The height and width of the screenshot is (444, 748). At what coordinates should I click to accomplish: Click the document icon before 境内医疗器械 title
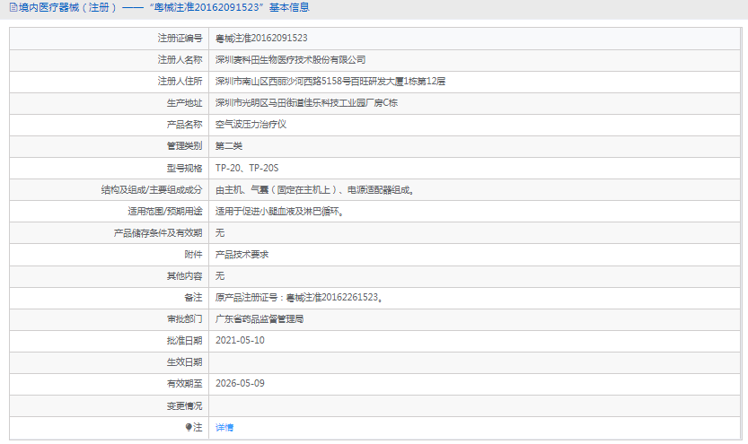[x=13, y=7]
